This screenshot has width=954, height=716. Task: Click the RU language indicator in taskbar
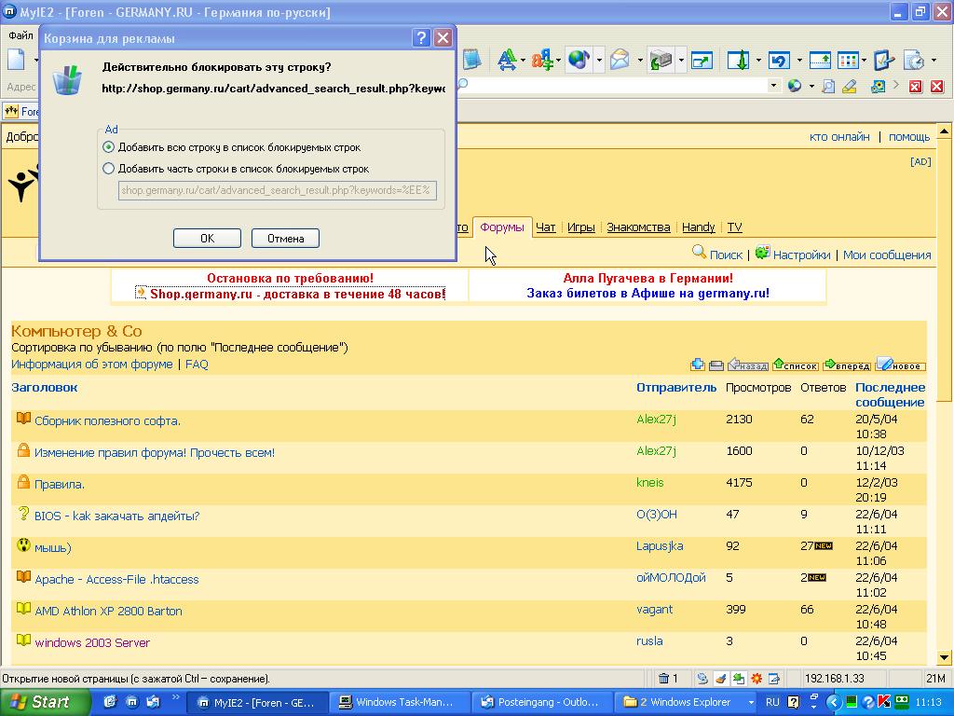(772, 702)
